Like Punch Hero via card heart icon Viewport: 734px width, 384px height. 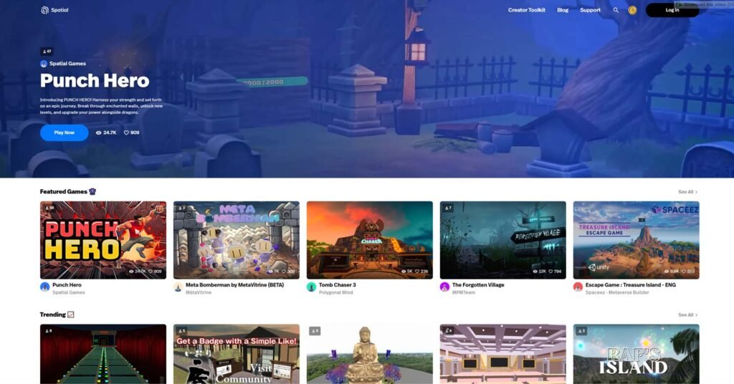[151, 272]
